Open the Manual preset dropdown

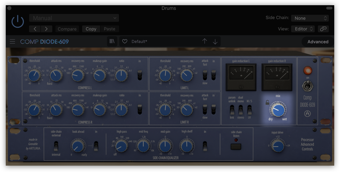(x=74, y=18)
